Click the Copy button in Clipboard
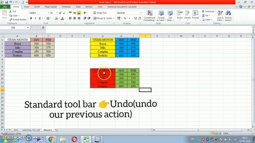This screenshot has width=255, height=143. coord(14,15)
